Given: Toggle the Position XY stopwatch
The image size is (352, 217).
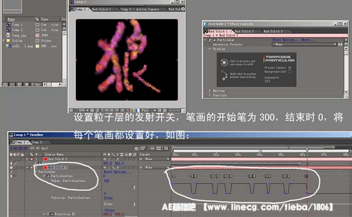Looking at the screenshot, I should (x=48, y=214).
